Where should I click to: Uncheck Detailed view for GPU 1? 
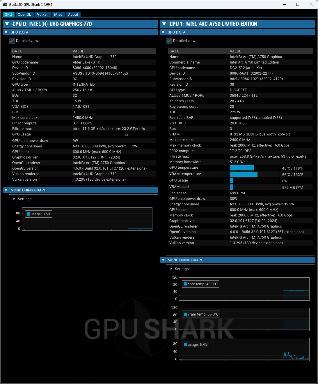(x=169, y=41)
